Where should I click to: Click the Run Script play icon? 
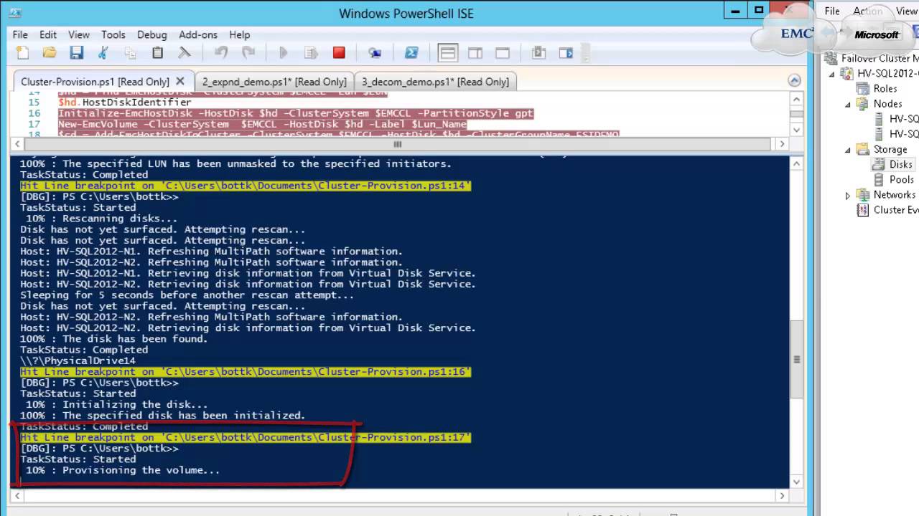pyautogui.click(x=283, y=53)
